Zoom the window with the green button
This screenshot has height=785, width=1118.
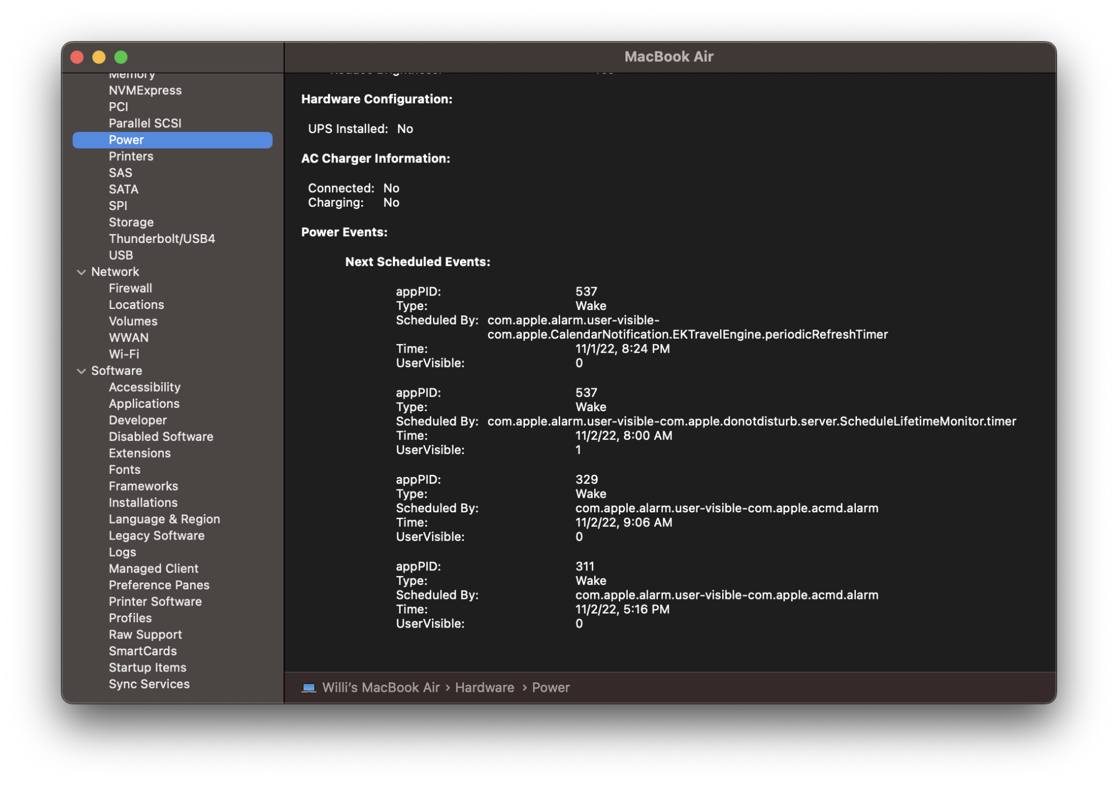click(121, 57)
